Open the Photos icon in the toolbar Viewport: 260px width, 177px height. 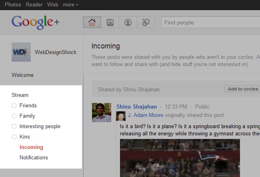(x=110, y=22)
